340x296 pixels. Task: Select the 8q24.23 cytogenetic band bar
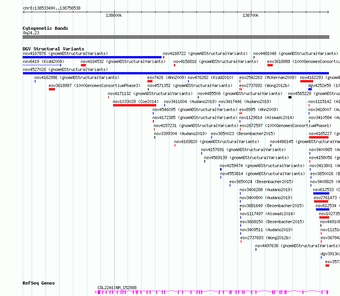click(176, 37)
